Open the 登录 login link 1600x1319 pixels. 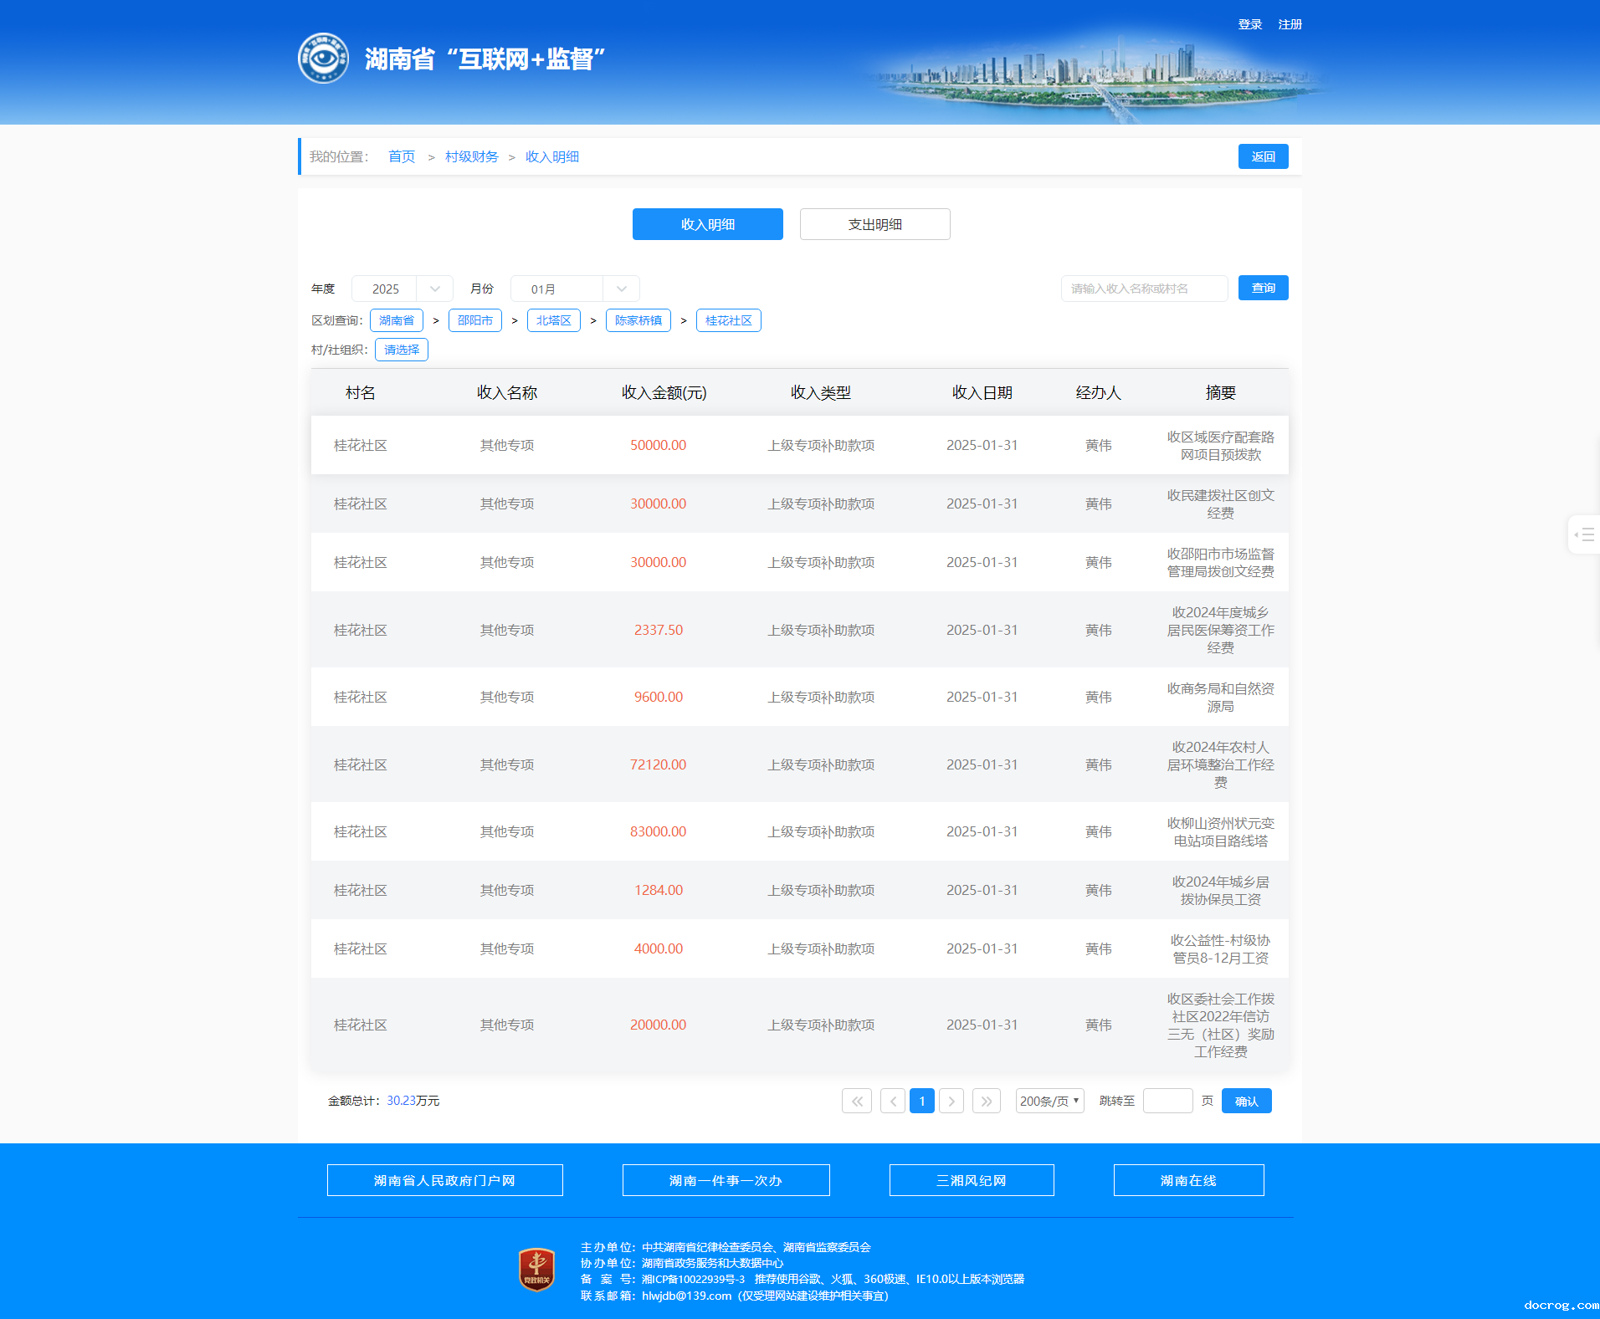[x=1249, y=24]
